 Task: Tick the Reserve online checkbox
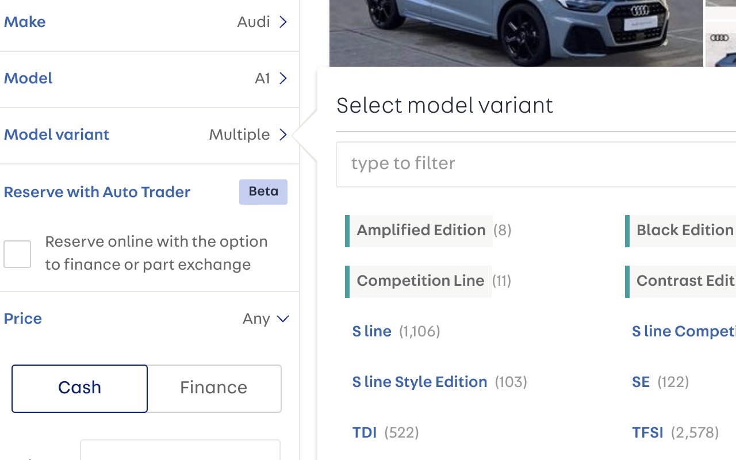(x=17, y=254)
